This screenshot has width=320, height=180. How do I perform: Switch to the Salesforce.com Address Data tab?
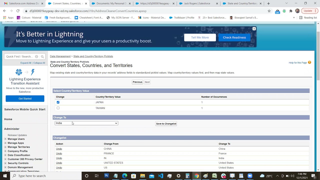point(24,3)
